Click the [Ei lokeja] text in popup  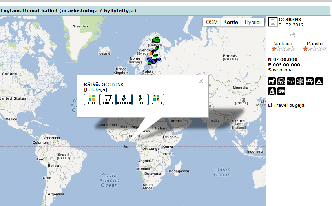[x=95, y=89]
